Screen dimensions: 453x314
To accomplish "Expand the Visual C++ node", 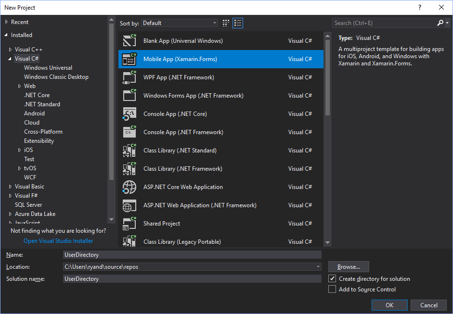I will coord(11,50).
